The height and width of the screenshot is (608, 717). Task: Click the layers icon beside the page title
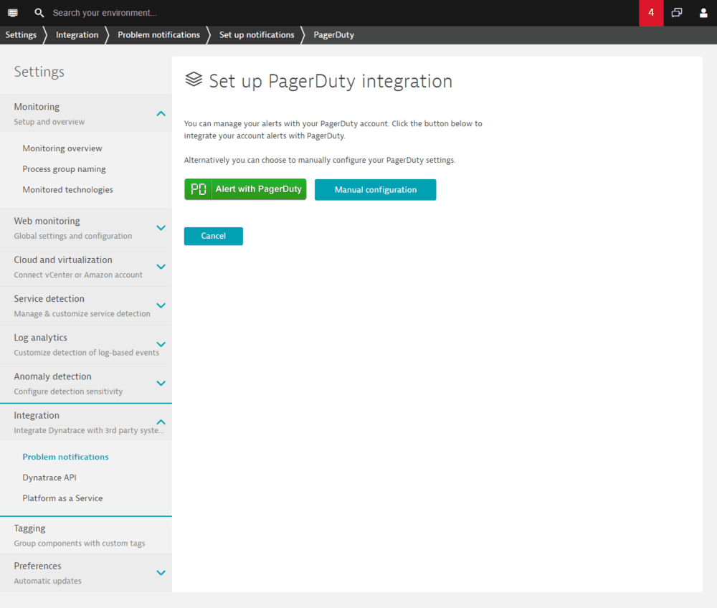pos(193,80)
